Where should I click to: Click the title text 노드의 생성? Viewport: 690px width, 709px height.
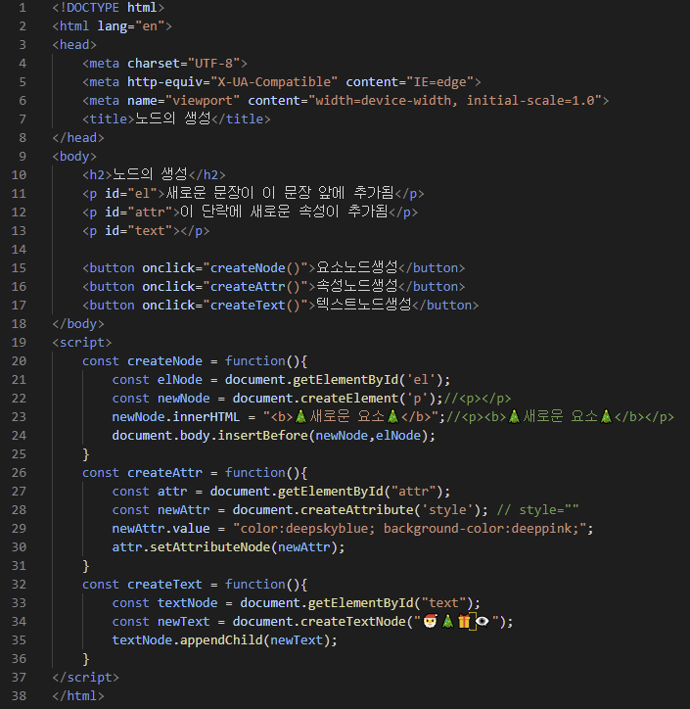pyautogui.click(x=173, y=118)
